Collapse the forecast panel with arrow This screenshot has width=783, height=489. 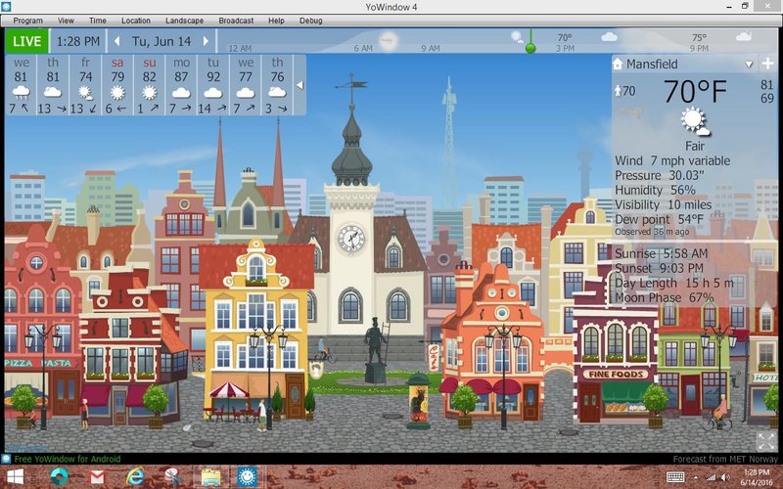point(299,85)
